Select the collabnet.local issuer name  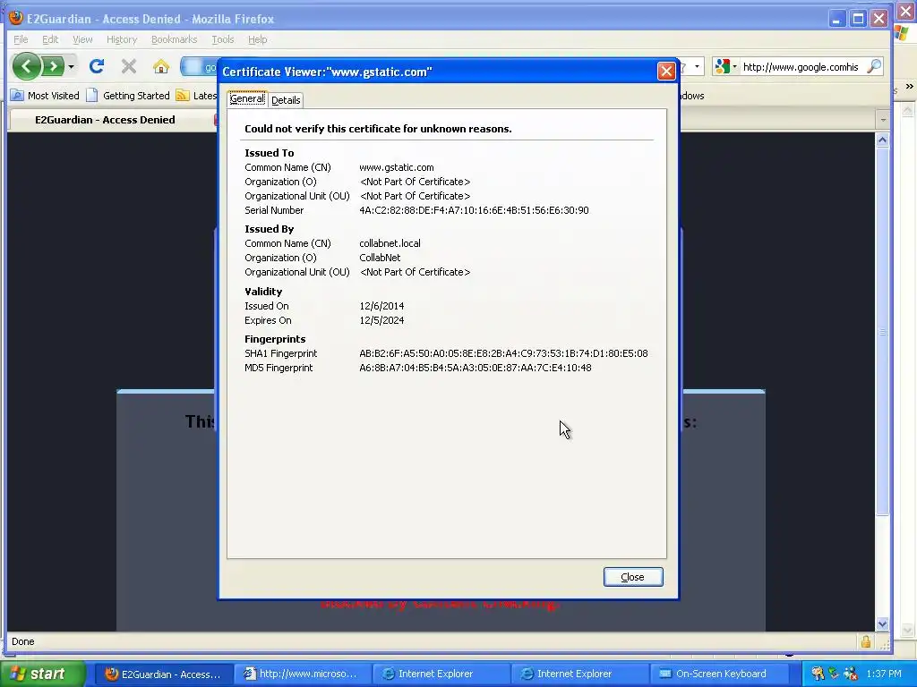click(x=390, y=243)
